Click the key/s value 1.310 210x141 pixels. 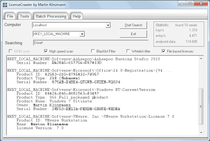coord(193,30)
